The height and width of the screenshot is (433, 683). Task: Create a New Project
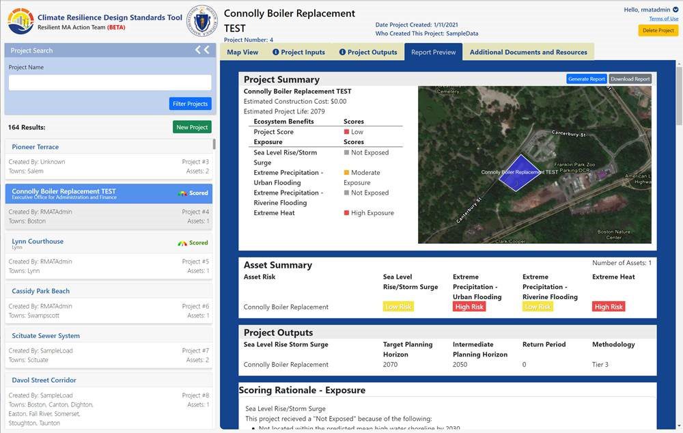pos(192,127)
